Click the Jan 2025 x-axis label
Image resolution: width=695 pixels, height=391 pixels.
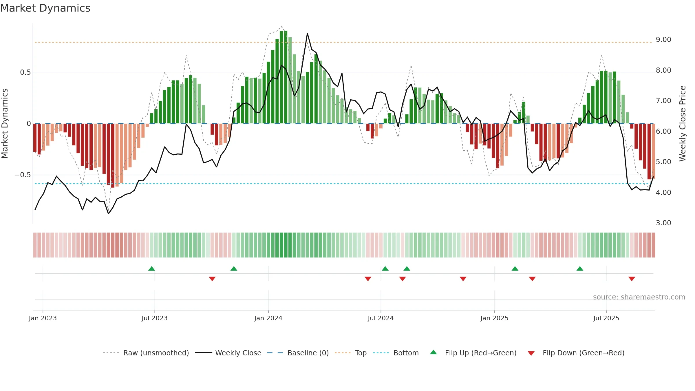click(x=494, y=318)
